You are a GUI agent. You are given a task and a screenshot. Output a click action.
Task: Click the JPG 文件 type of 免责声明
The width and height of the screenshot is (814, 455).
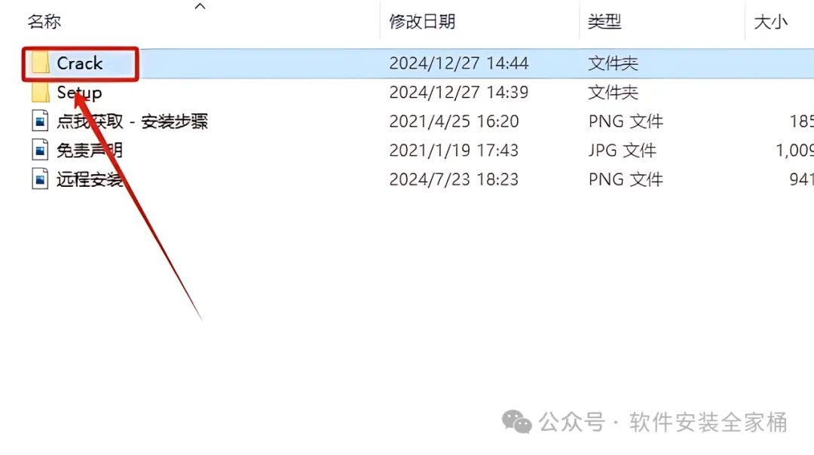622,151
